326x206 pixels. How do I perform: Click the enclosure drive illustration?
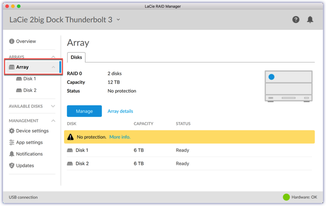click(x=288, y=86)
